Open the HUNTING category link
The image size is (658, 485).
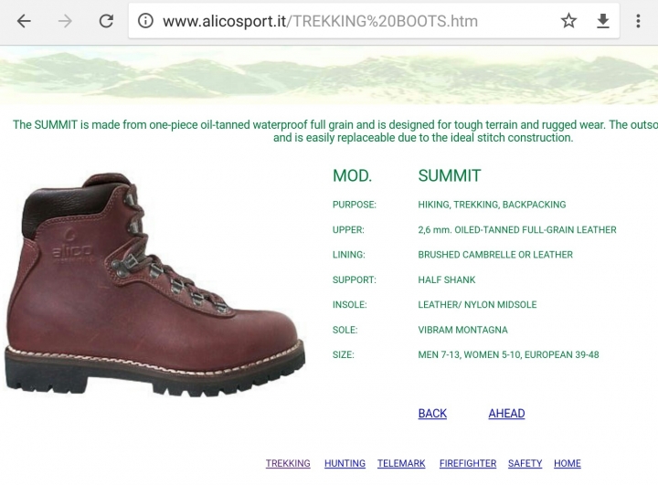coord(345,463)
